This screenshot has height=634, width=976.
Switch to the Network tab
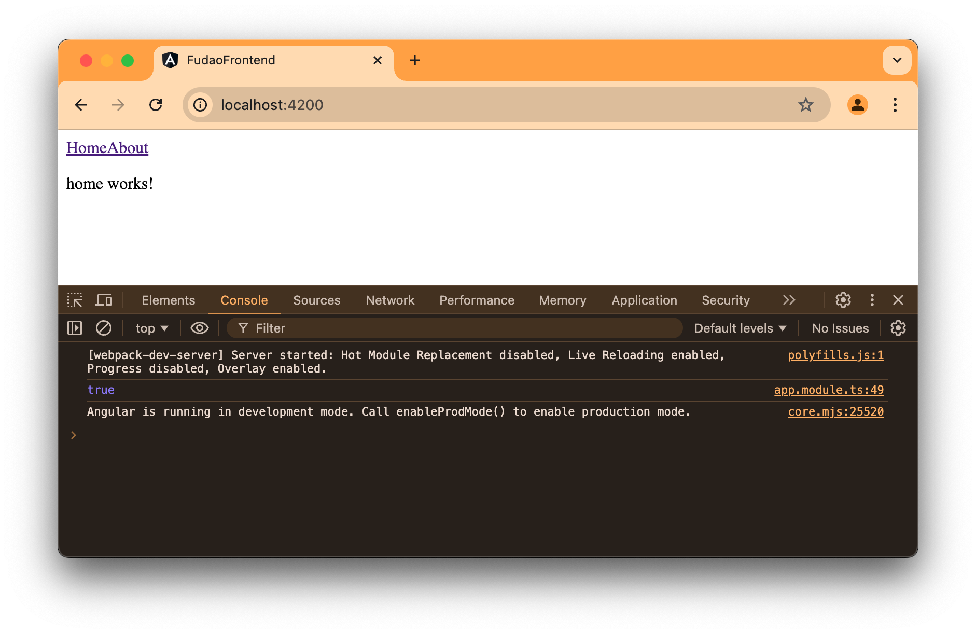pos(390,300)
